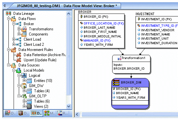This screenshot has width=178, height=120.
Task: Select MANAGER_ID (FK) attribute in BROKER
Action: tap(97, 40)
